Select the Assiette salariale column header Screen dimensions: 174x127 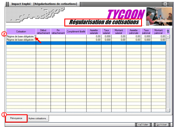tap(94, 32)
